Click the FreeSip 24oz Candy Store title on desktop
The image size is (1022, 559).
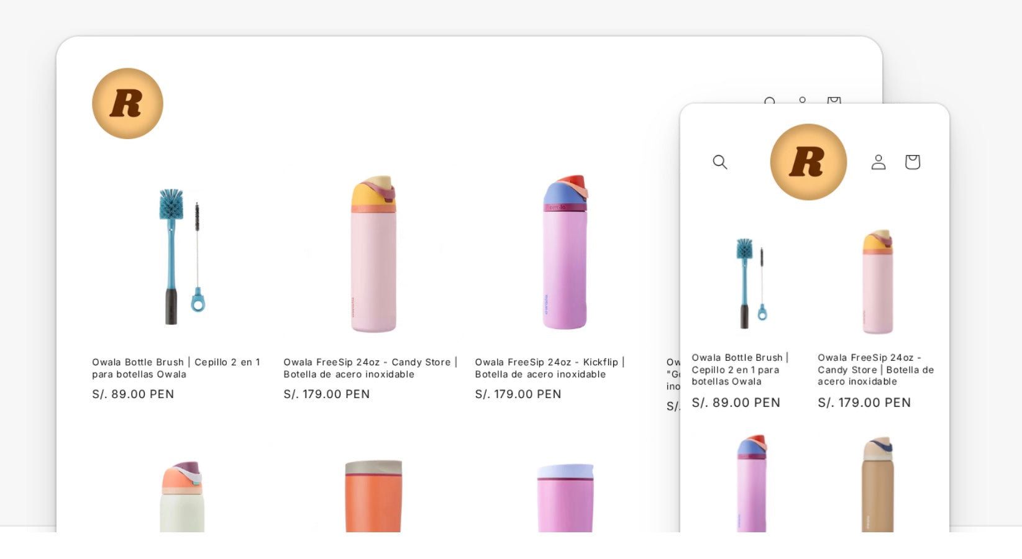point(370,368)
